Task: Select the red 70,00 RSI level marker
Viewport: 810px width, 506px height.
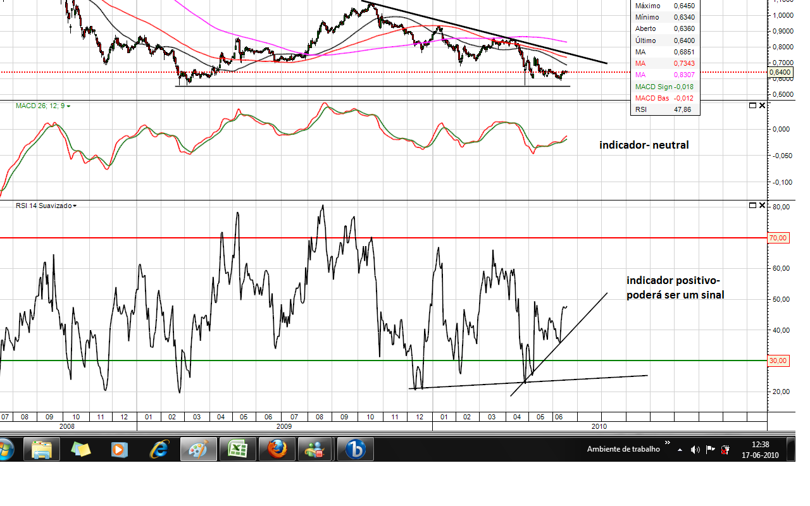Action: [x=778, y=238]
